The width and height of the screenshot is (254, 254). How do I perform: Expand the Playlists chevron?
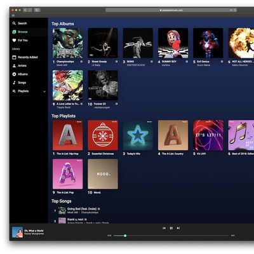[x=44, y=91]
